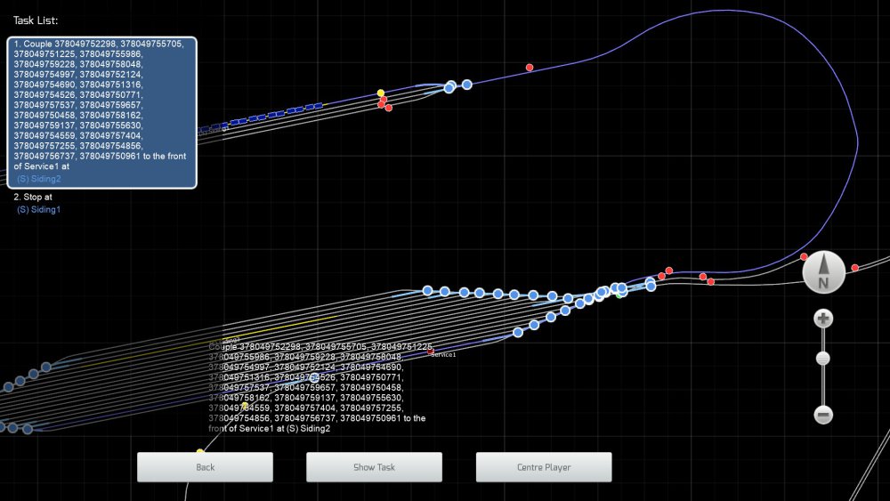
Task: Zoom out with the minus button
Action: tap(823, 414)
